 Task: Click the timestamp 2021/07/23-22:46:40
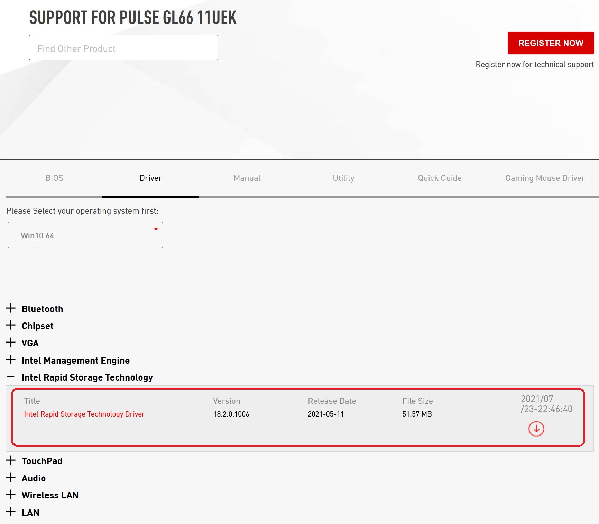click(546, 404)
